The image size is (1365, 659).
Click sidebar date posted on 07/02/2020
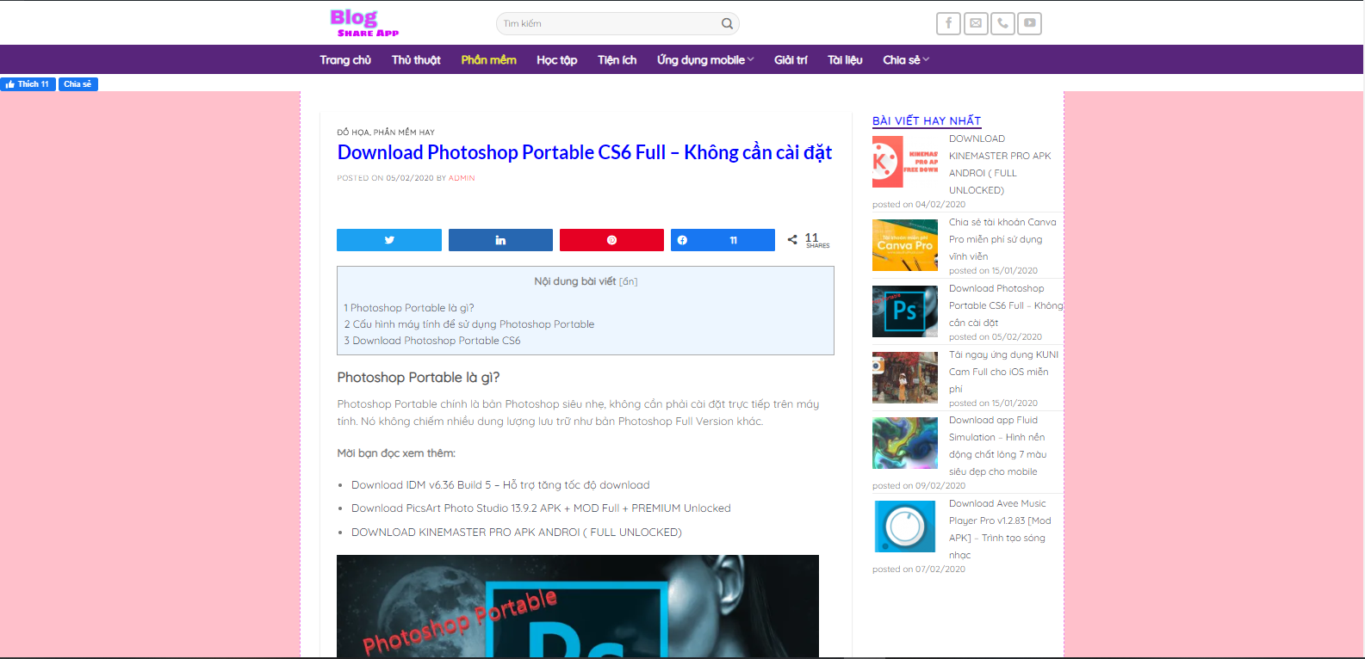coord(919,570)
